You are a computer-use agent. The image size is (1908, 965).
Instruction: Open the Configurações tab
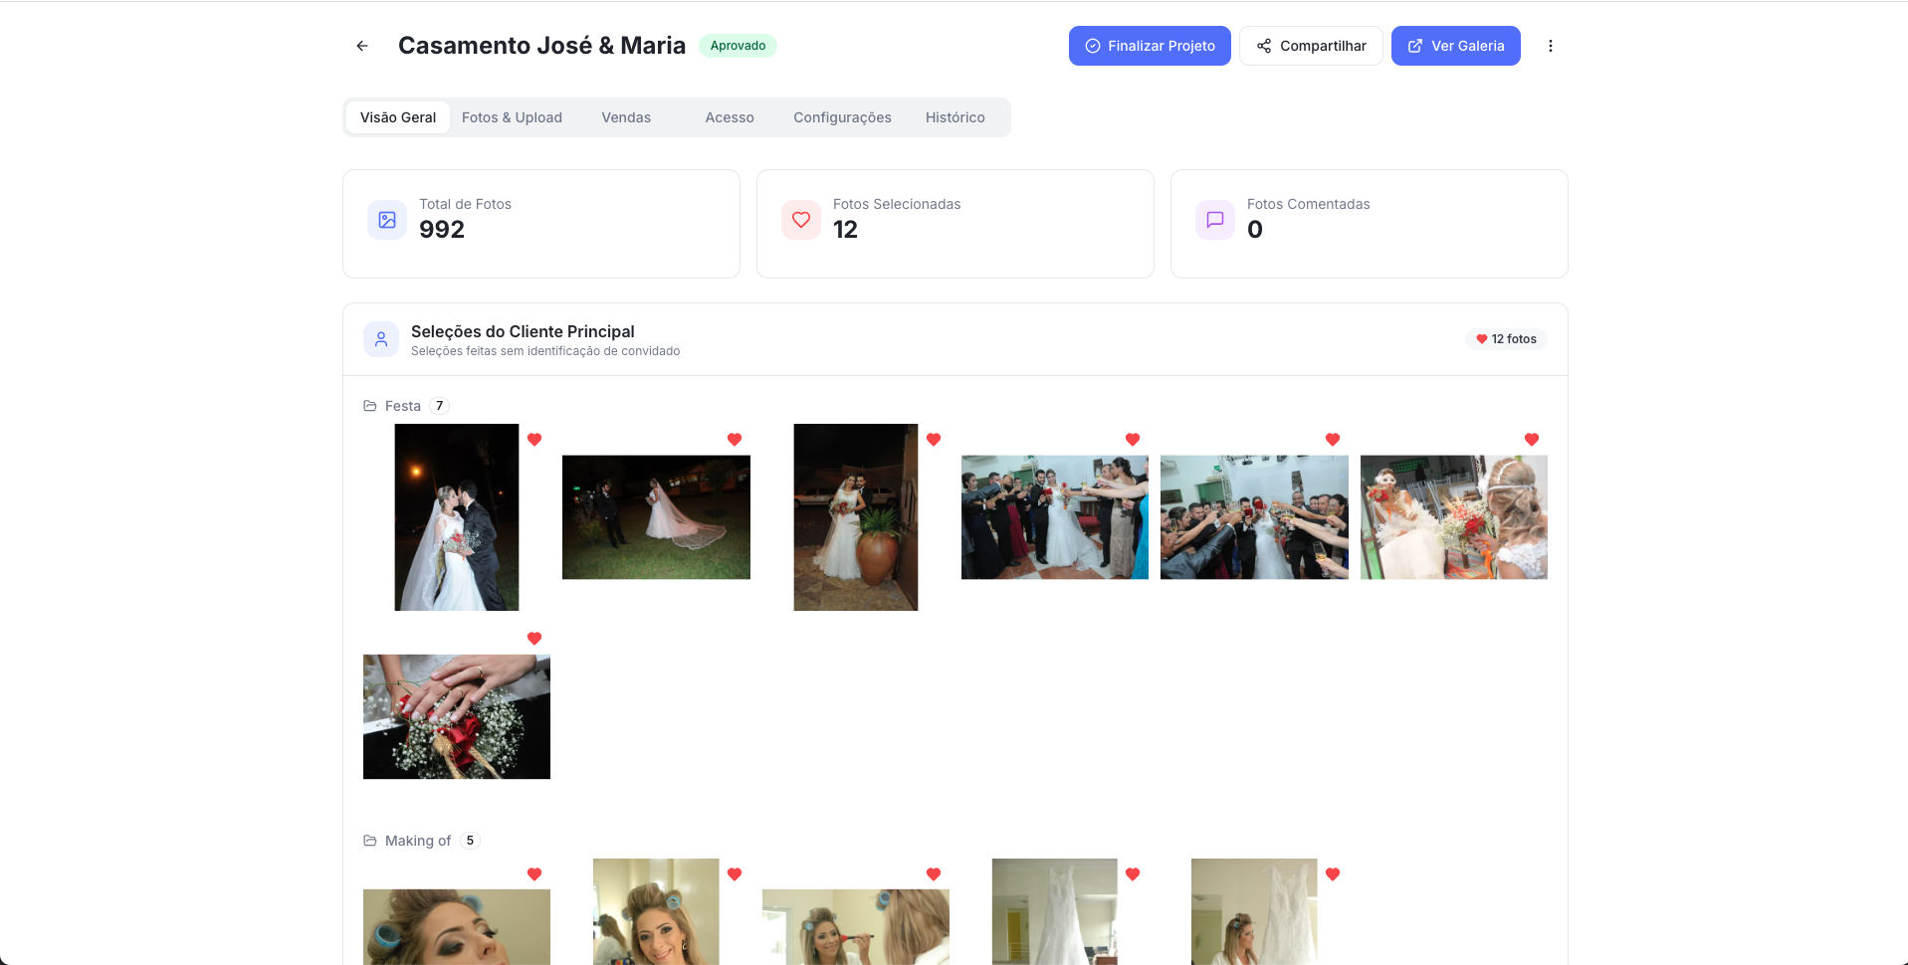pyautogui.click(x=842, y=117)
